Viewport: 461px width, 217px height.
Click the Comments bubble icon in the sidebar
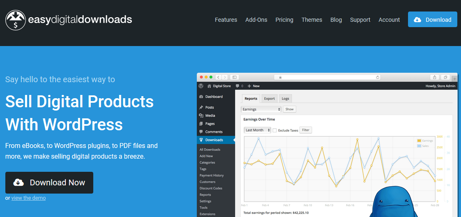coord(201,132)
